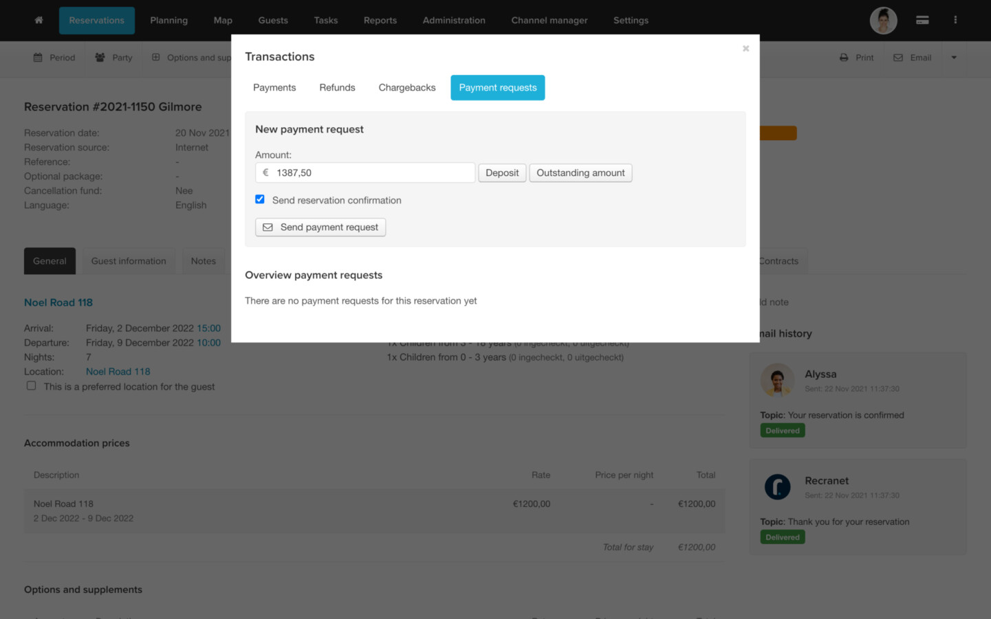991x619 pixels.
Task: Send payment request button
Action: 320,227
